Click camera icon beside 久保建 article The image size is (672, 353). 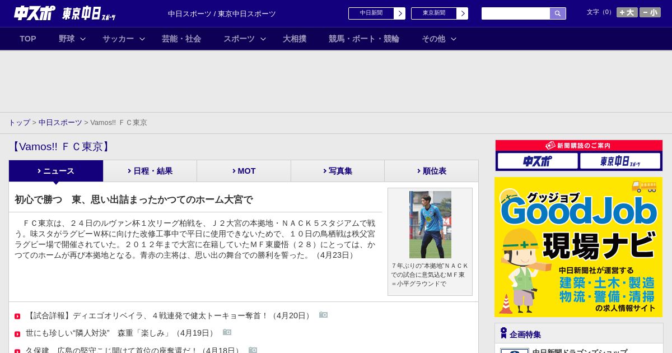tap(253, 350)
